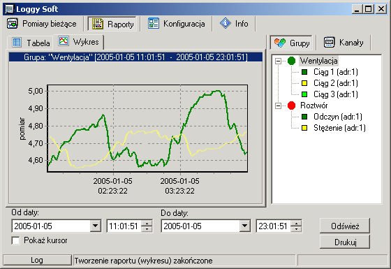Image resolution: width=391 pixels, height=269 pixels.
Task: Switch to the Tabela tab
Action: coord(31,43)
